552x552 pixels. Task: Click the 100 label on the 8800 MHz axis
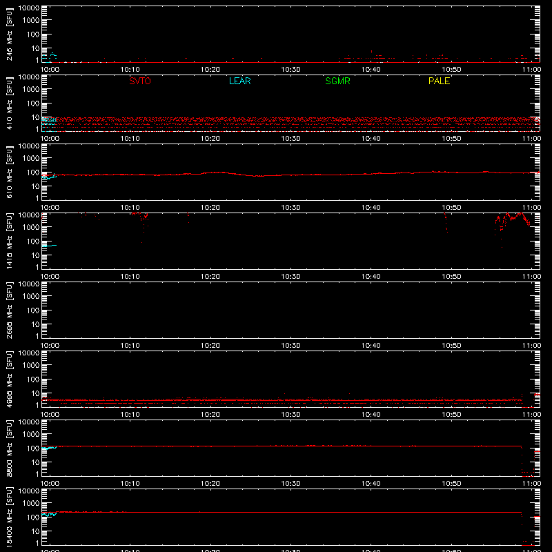tap(33, 448)
